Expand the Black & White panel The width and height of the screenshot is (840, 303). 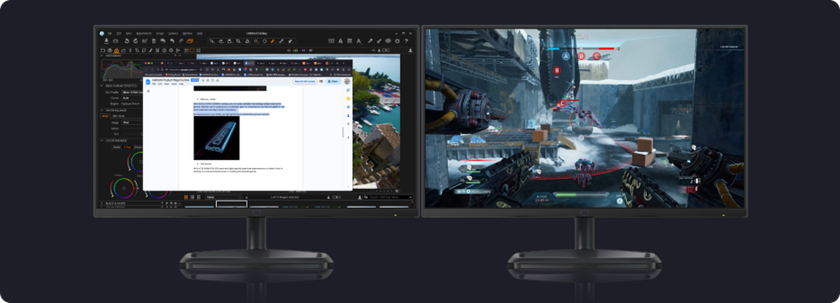coord(101,203)
